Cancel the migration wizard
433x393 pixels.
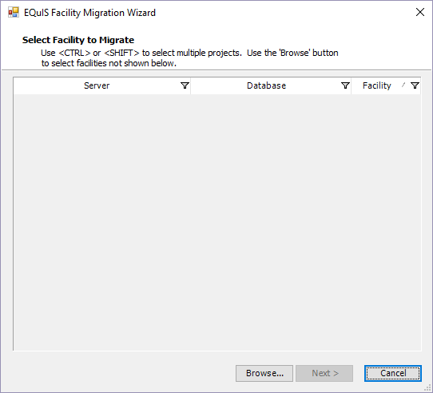coord(393,373)
